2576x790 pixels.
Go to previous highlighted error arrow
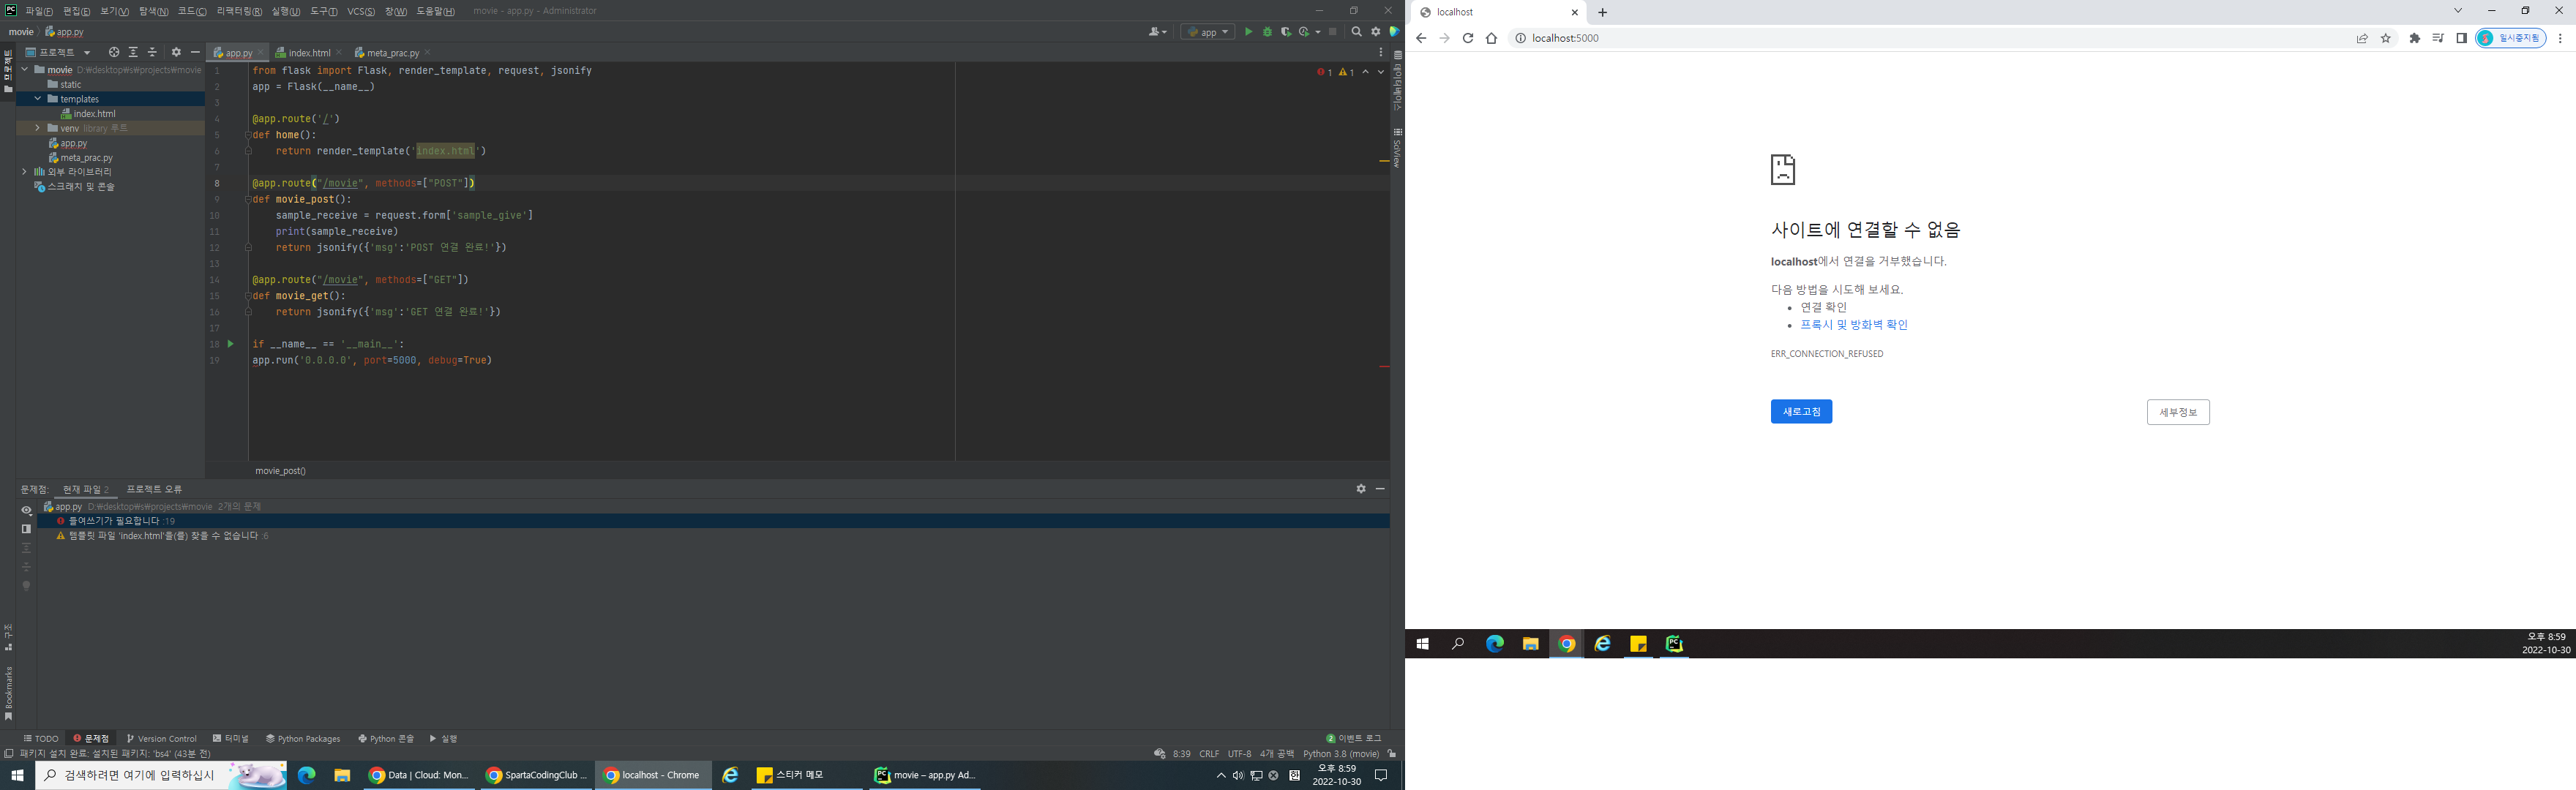click(1365, 72)
